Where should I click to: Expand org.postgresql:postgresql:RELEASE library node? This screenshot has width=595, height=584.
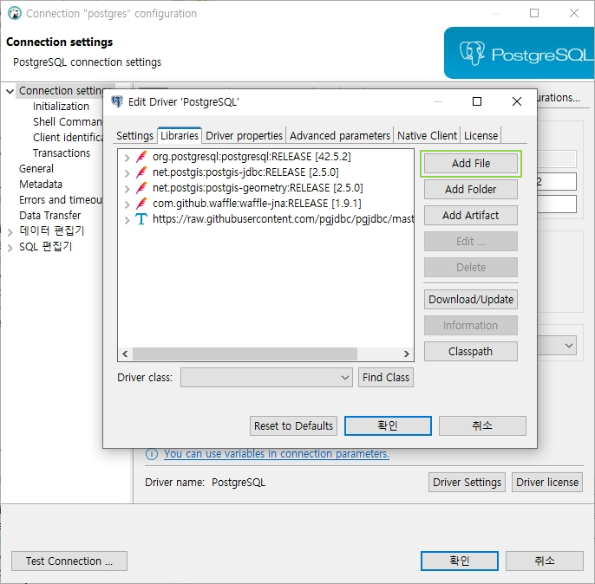(x=127, y=158)
